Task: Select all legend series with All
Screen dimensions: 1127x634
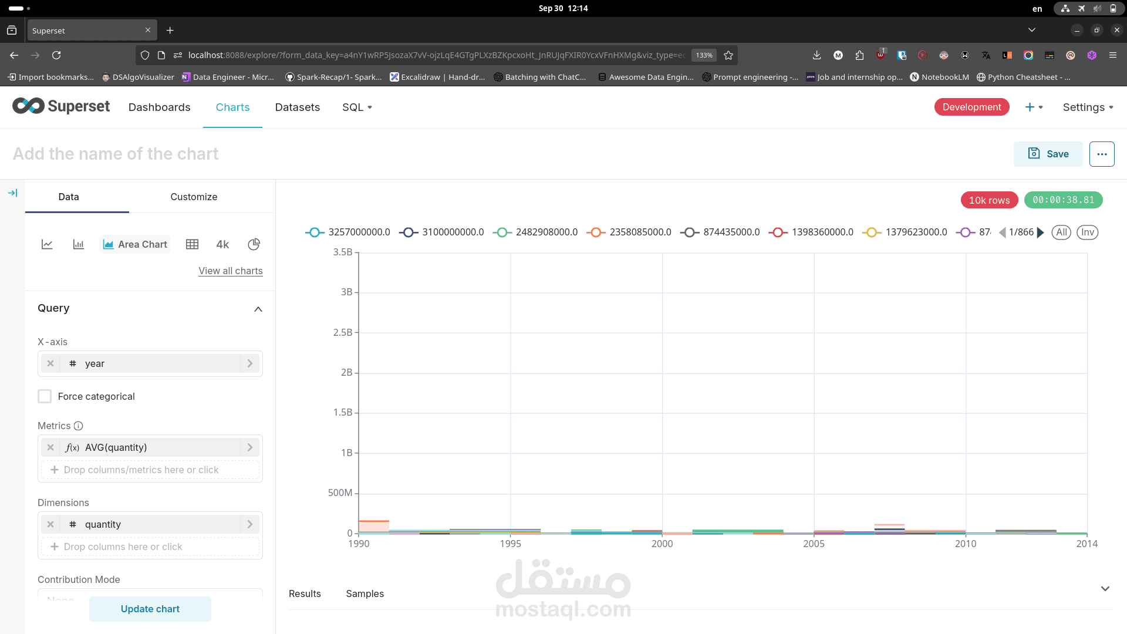Action: pos(1061,232)
